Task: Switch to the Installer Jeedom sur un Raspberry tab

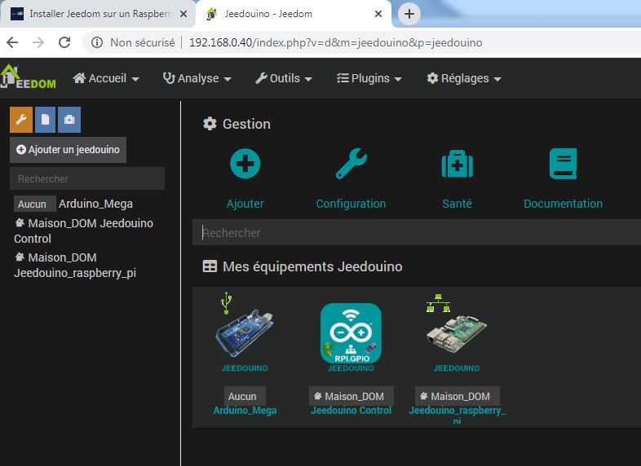Action: (x=98, y=14)
